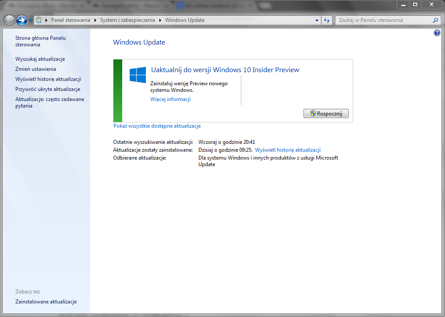Click the 'Zobacz też' sidebar heading
This screenshot has width=445, height=317.
coord(28,292)
